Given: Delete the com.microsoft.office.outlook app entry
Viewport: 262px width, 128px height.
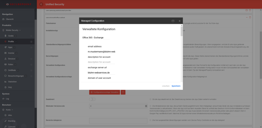Looking at the screenshot, I should click(x=250, y=17).
